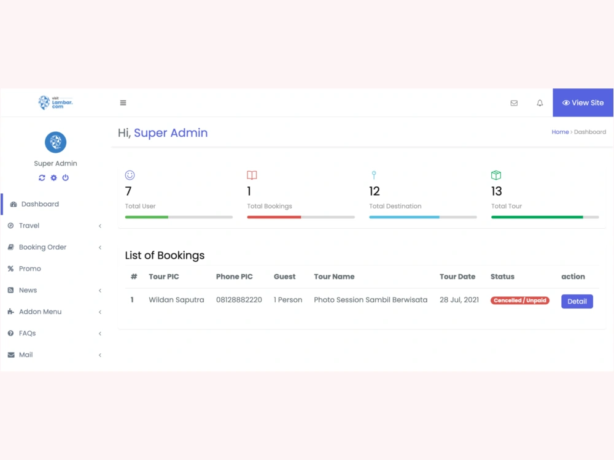Click the 28 Jul, 2021 date cell
The height and width of the screenshot is (460, 614).
(459, 300)
